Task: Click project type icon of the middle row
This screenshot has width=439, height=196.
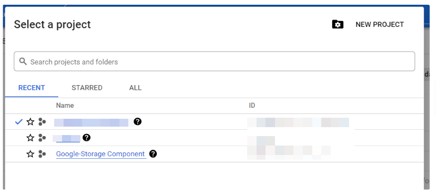Action: (x=42, y=138)
